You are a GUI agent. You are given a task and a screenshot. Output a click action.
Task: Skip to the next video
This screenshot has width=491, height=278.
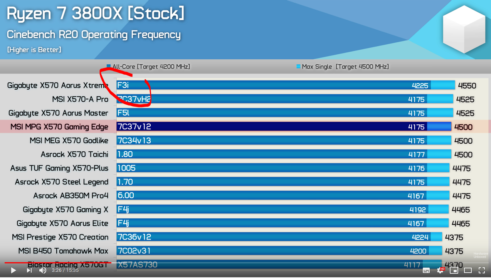click(29, 270)
